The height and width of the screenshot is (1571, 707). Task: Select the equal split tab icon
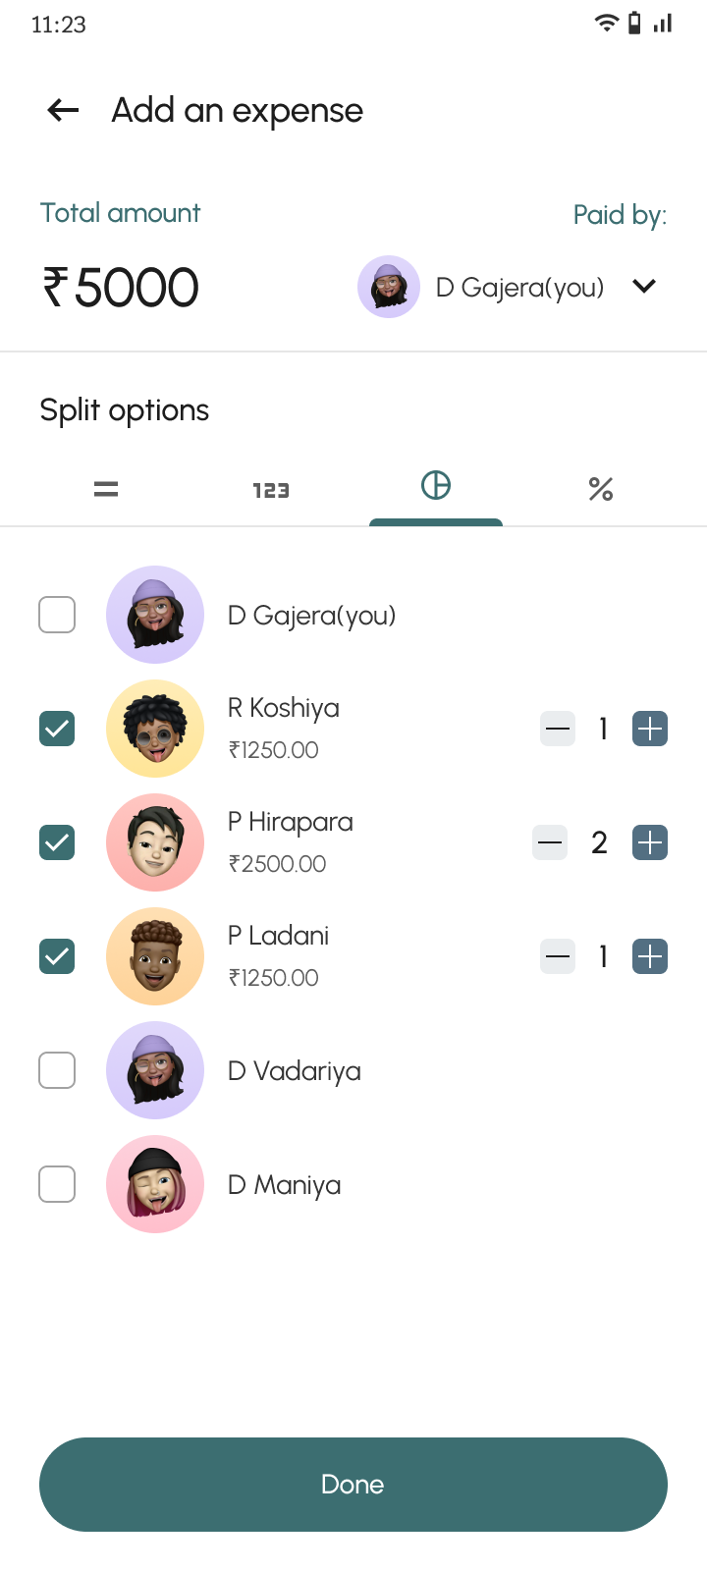(106, 489)
